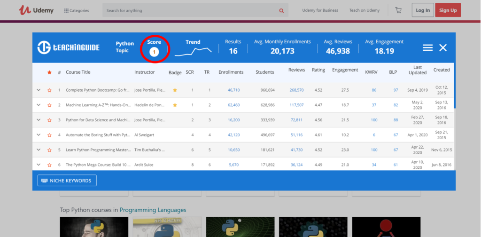Screen dimensions: 481x237
Task: Open the Programming Languages link
Action: click(153, 210)
